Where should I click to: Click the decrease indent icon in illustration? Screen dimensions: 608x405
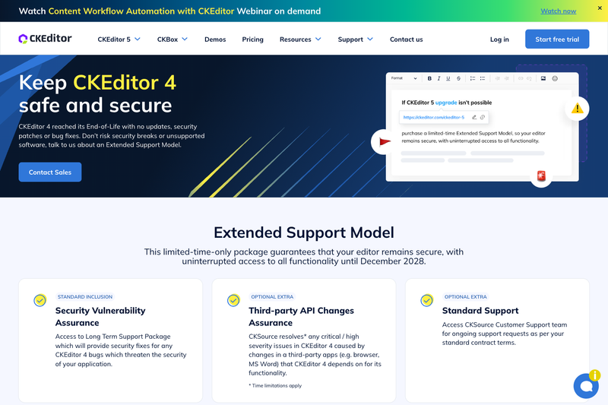pos(498,78)
